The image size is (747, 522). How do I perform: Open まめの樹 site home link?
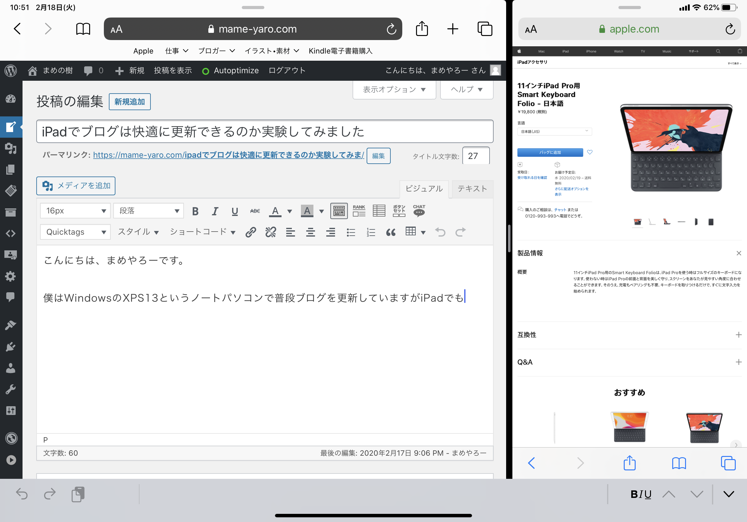[x=50, y=71]
